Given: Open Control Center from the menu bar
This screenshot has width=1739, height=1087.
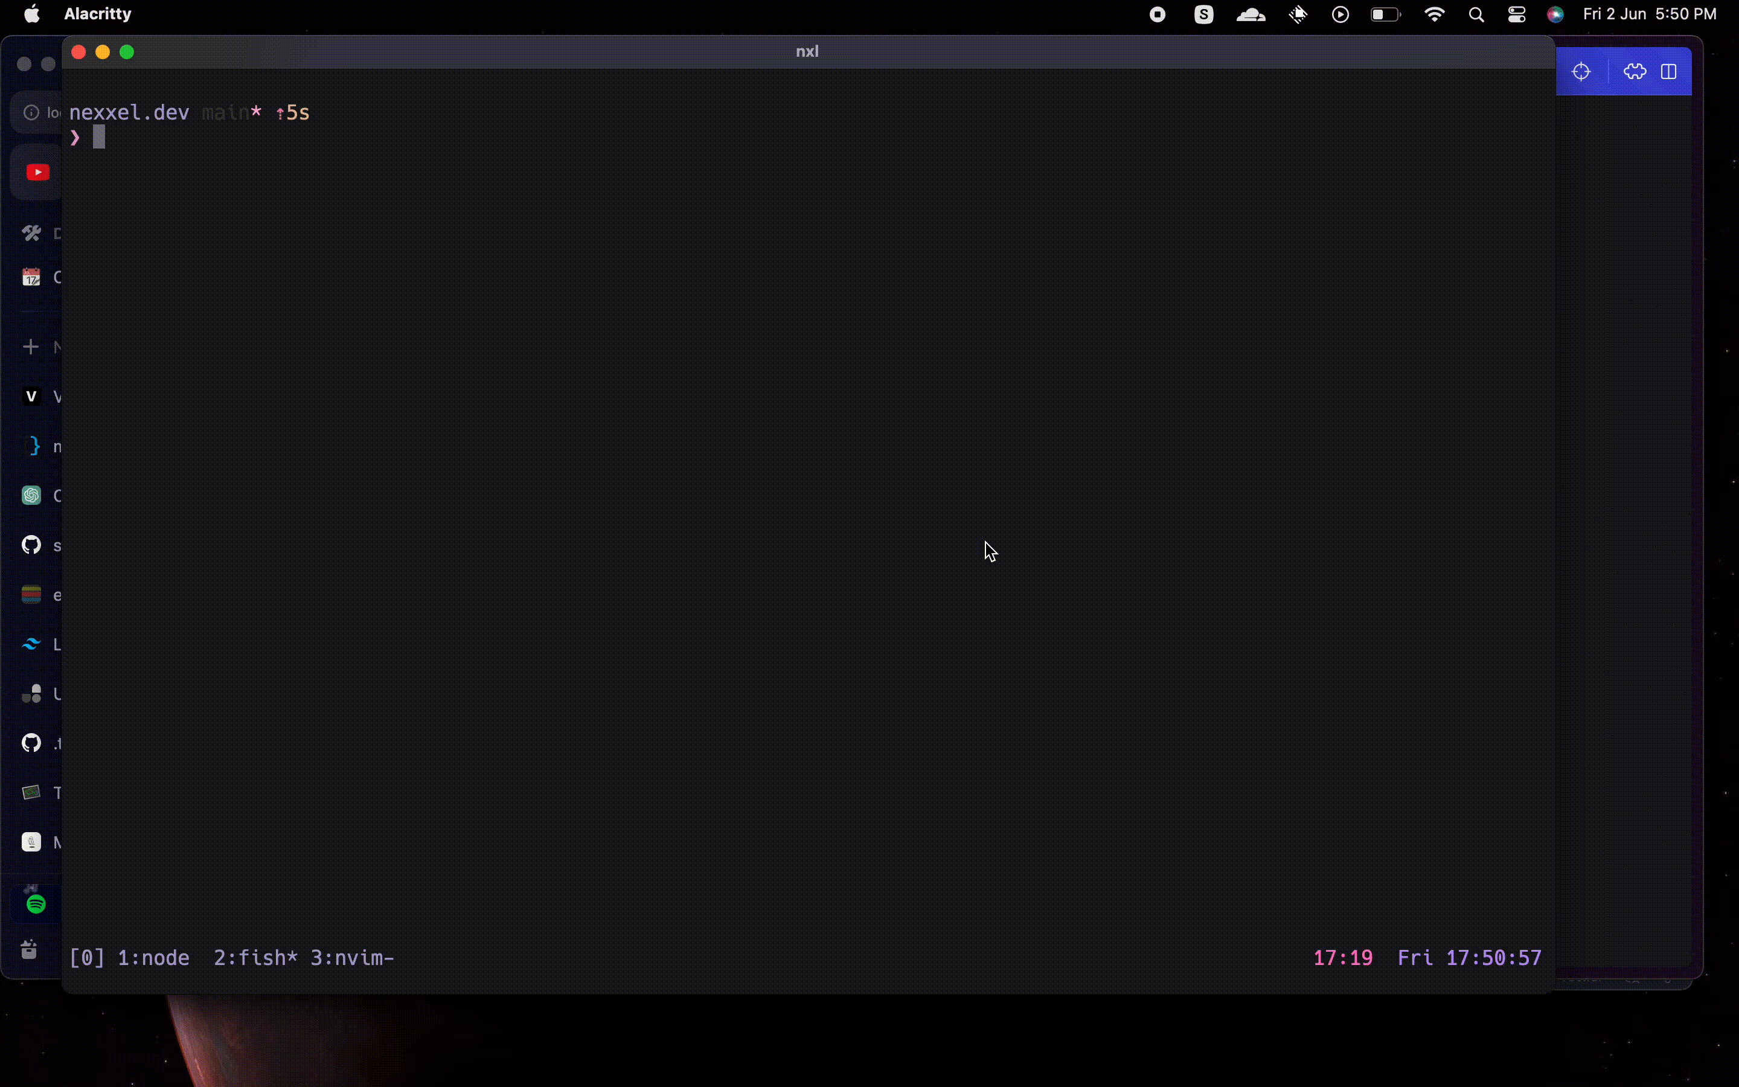Looking at the screenshot, I should pyautogui.click(x=1516, y=14).
